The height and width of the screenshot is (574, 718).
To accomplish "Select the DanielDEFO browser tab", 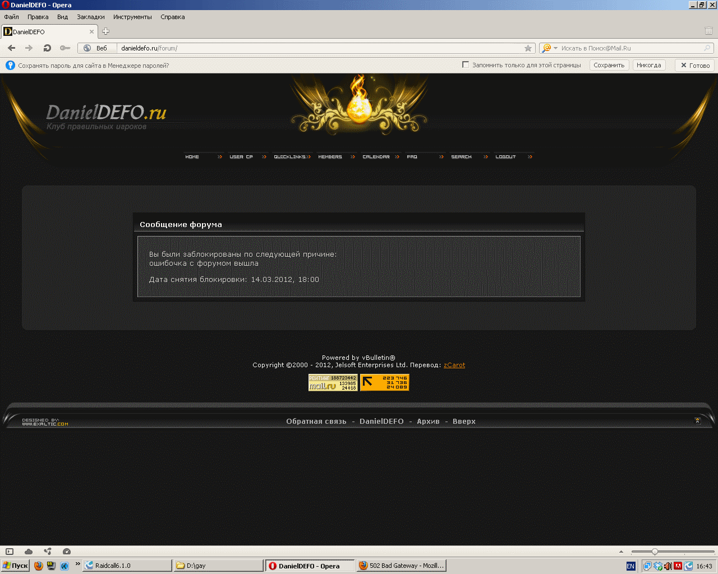I will [x=49, y=32].
